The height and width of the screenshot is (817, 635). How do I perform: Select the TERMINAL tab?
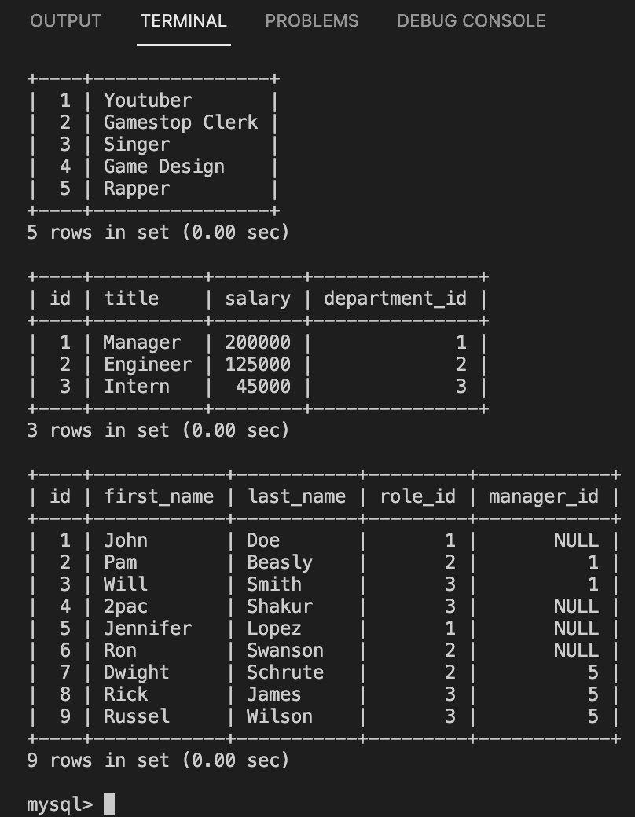[183, 21]
